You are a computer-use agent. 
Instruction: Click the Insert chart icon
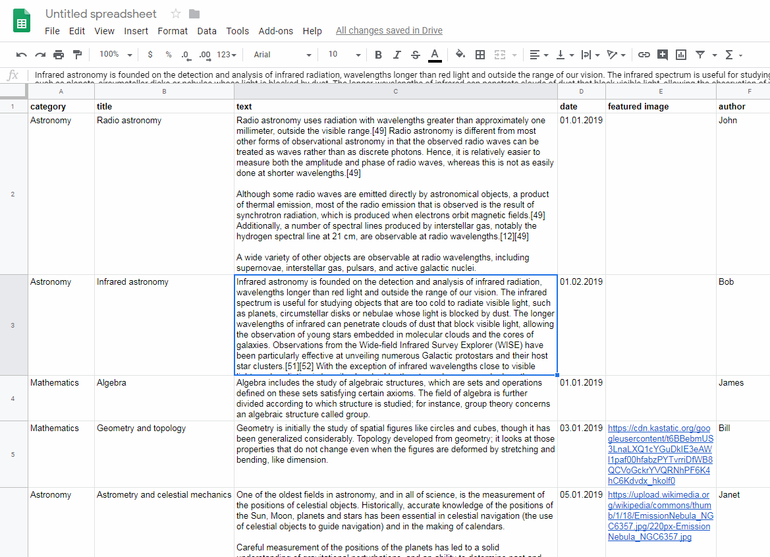tap(681, 55)
